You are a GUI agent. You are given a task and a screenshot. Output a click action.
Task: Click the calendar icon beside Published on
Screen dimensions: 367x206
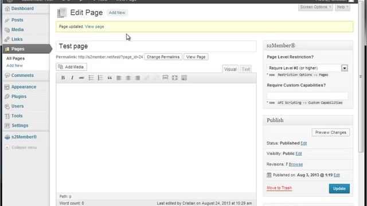point(269,175)
